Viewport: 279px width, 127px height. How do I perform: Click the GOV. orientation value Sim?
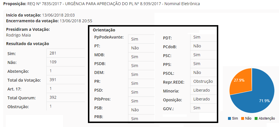tap(197, 108)
